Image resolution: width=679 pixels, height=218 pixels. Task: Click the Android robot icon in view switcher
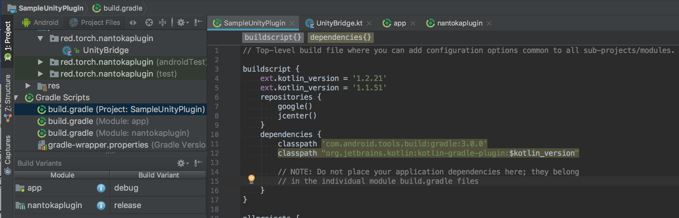(26, 22)
